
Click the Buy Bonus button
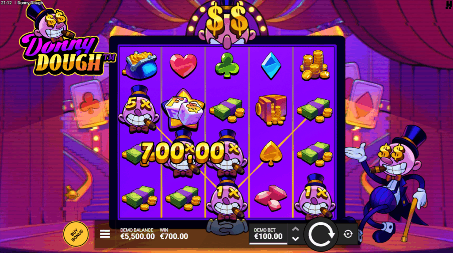(76, 234)
